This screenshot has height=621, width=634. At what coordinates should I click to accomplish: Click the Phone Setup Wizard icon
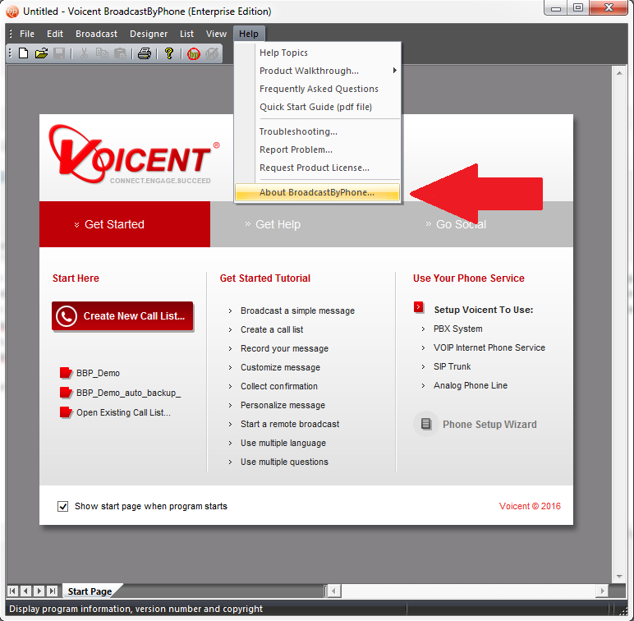(x=425, y=424)
